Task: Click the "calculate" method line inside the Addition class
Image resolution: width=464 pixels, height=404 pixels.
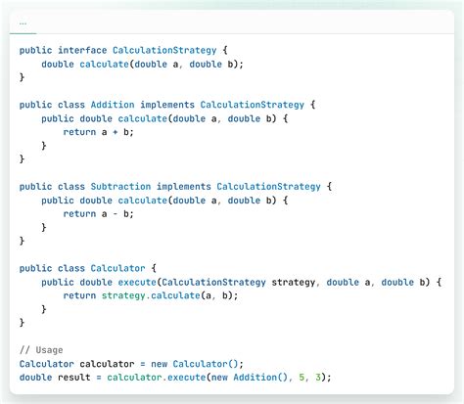Action: tap(164, 118)
